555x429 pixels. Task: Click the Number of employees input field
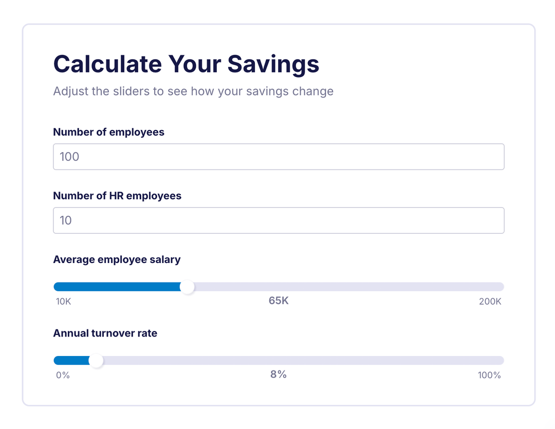tap(277, 157)
